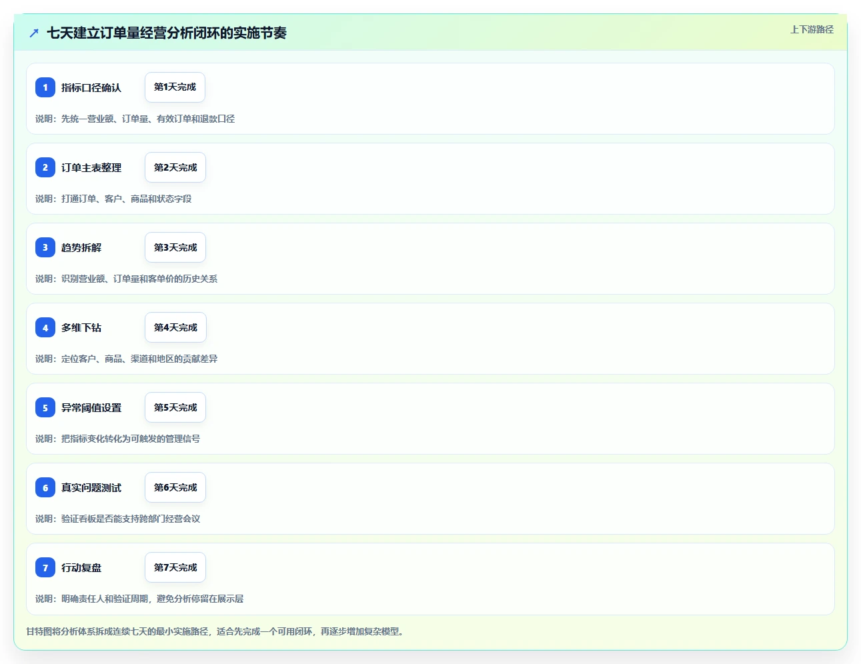Select the 行动复盘 step title

[x=81, y=567]
